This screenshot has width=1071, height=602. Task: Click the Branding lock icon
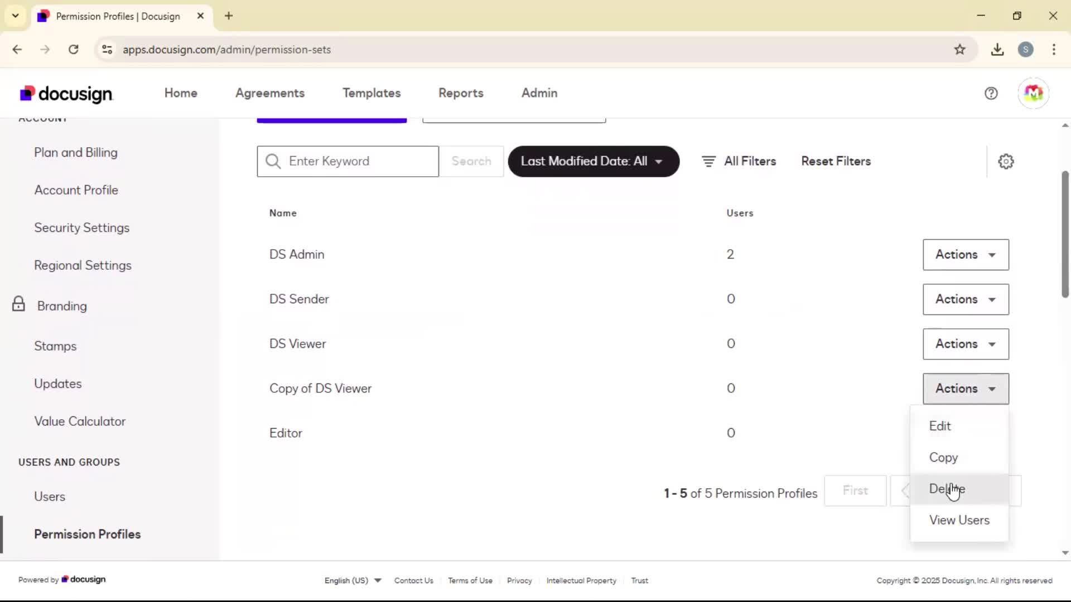pos(18,304)
